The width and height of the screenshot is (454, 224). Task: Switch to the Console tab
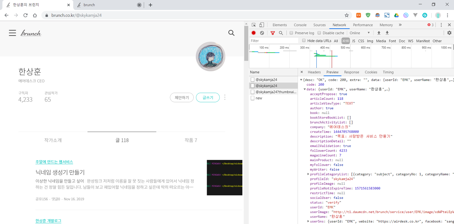tap(300, 25)
